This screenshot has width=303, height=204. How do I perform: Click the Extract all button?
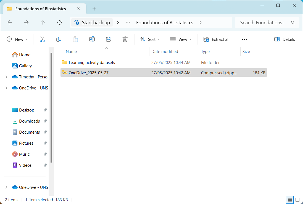[217, 39]
